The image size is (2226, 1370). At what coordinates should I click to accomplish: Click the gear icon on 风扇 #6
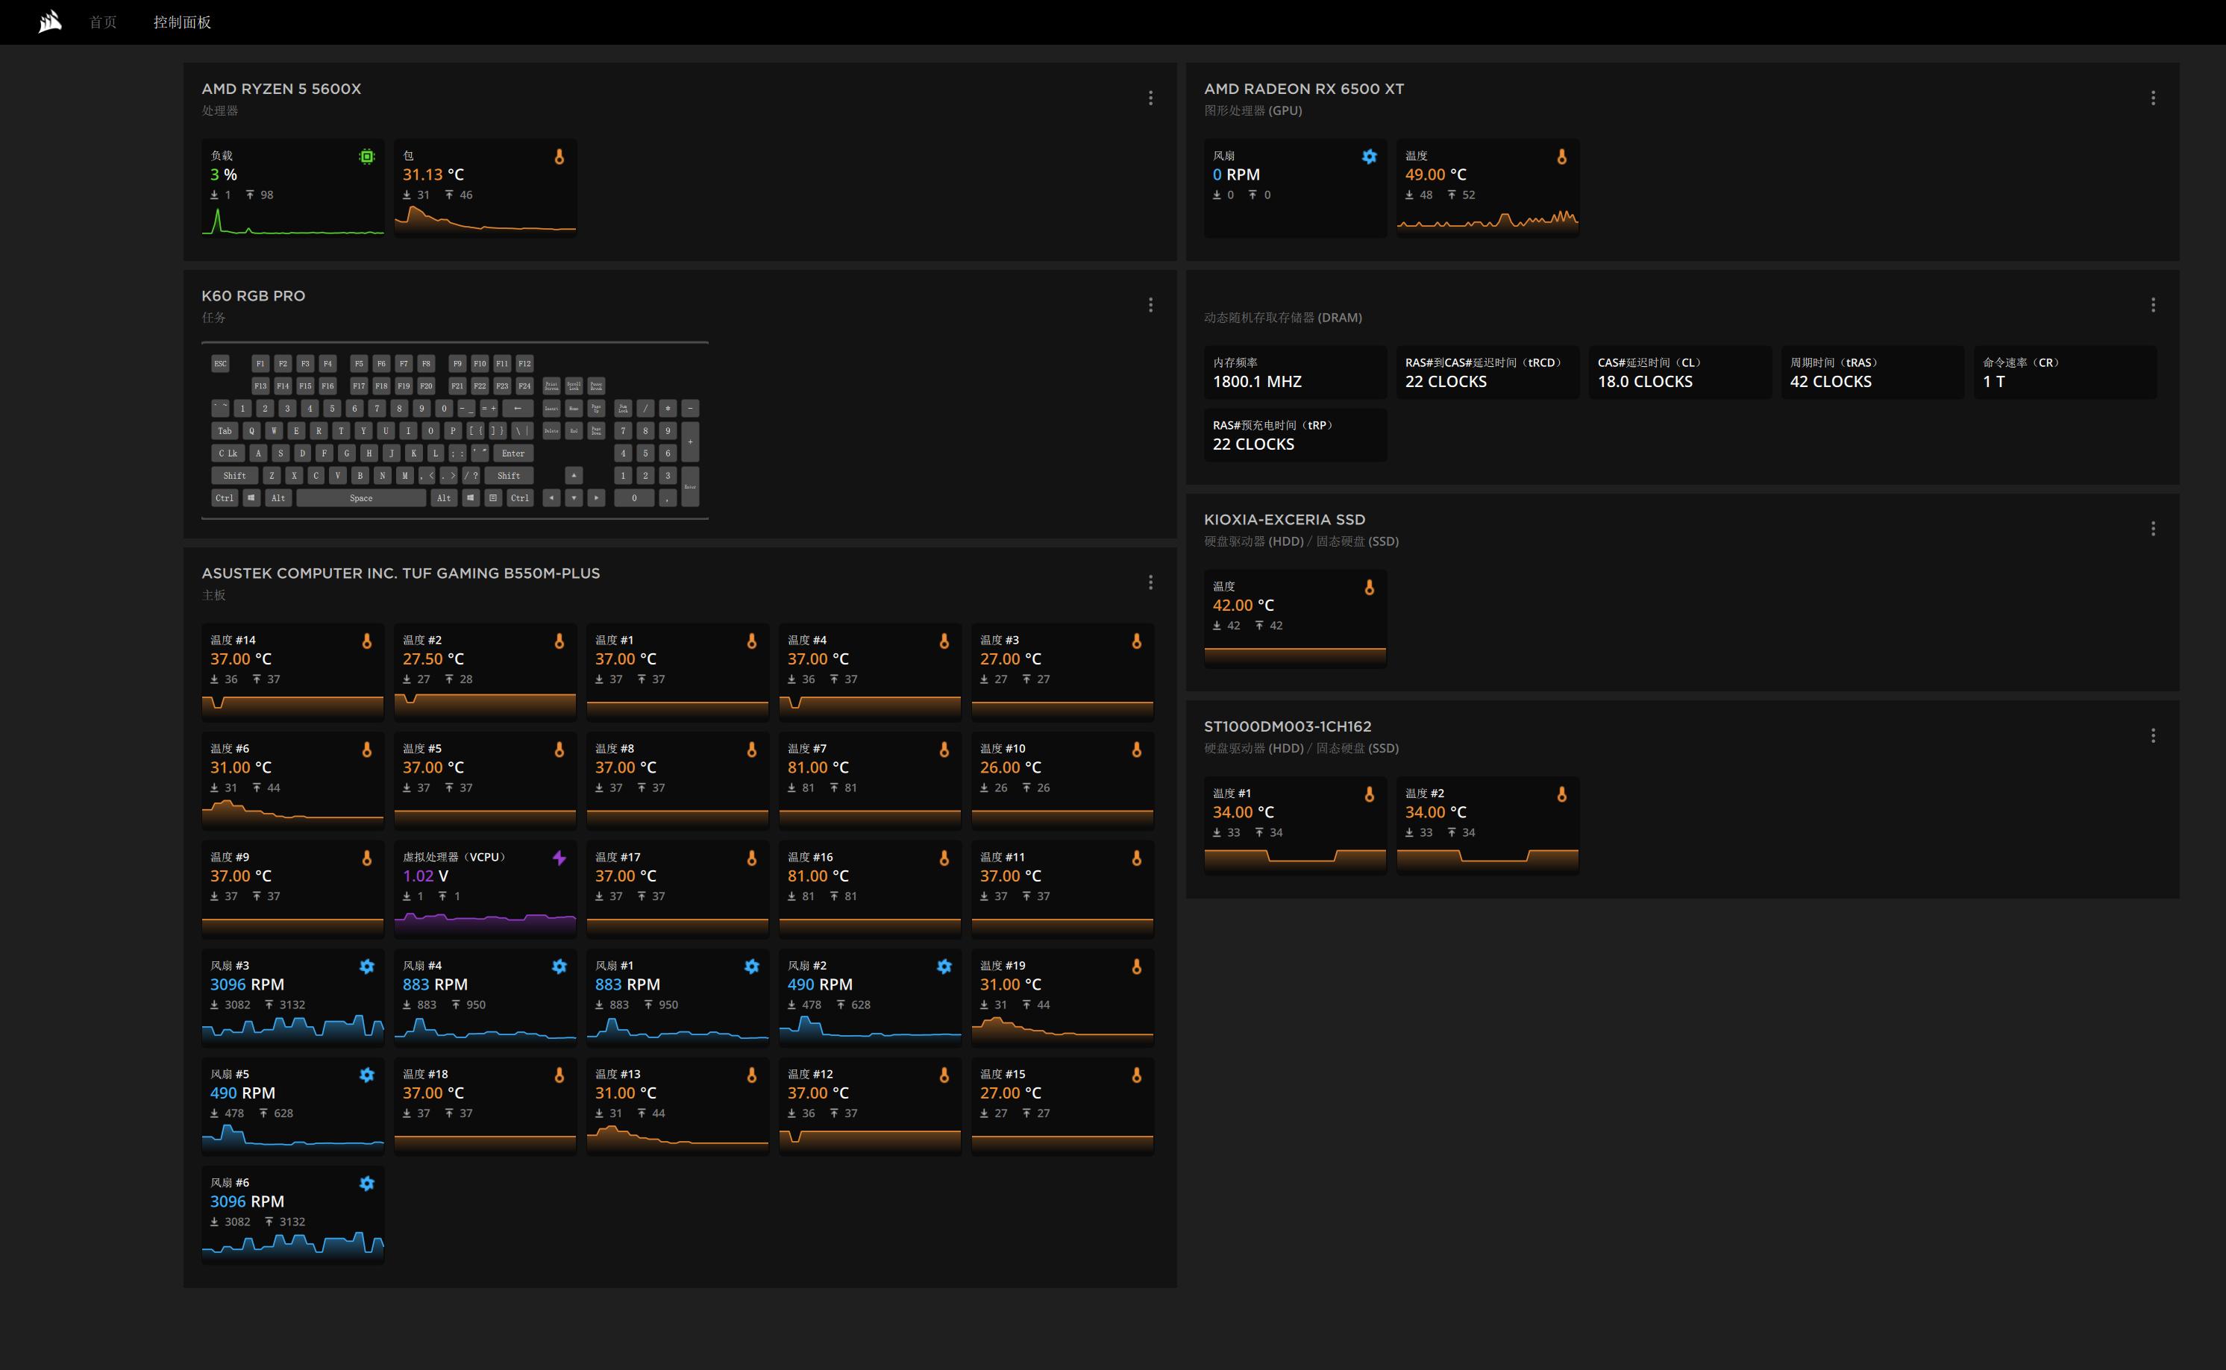coord(366,1184)
